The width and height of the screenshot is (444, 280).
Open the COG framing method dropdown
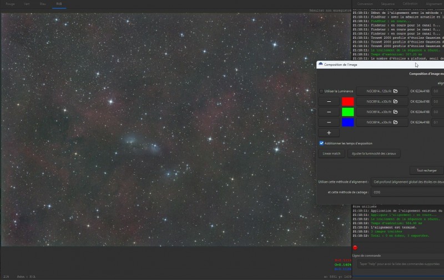[407, 192]
